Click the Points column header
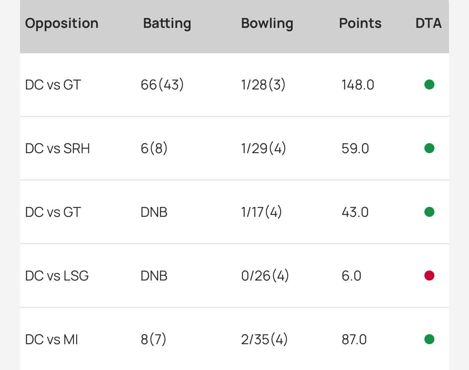The image size is (469, 370). (360, 23)
